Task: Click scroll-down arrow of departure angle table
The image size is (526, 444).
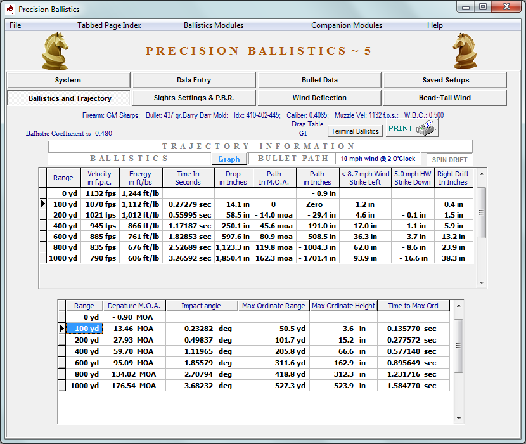Action: [x=459, y=419]
